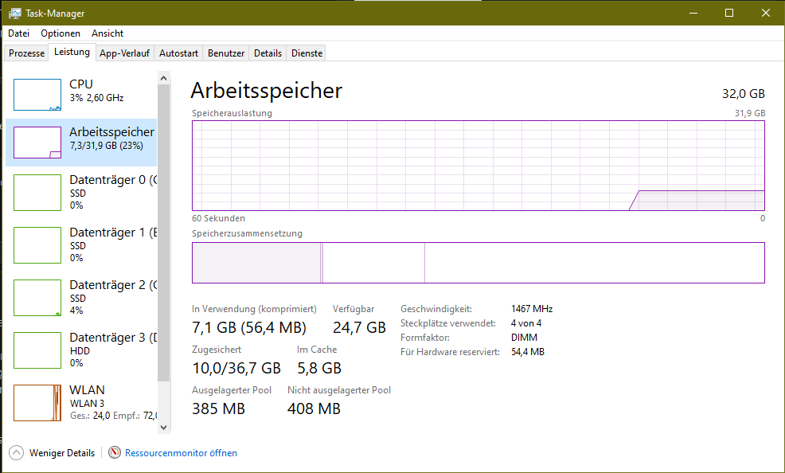Image resolution: width=785 pixels, height=473 pixels.
Task: Select the Datenträger 2 graph thumbnail
Action: click(x=37, y=298)
